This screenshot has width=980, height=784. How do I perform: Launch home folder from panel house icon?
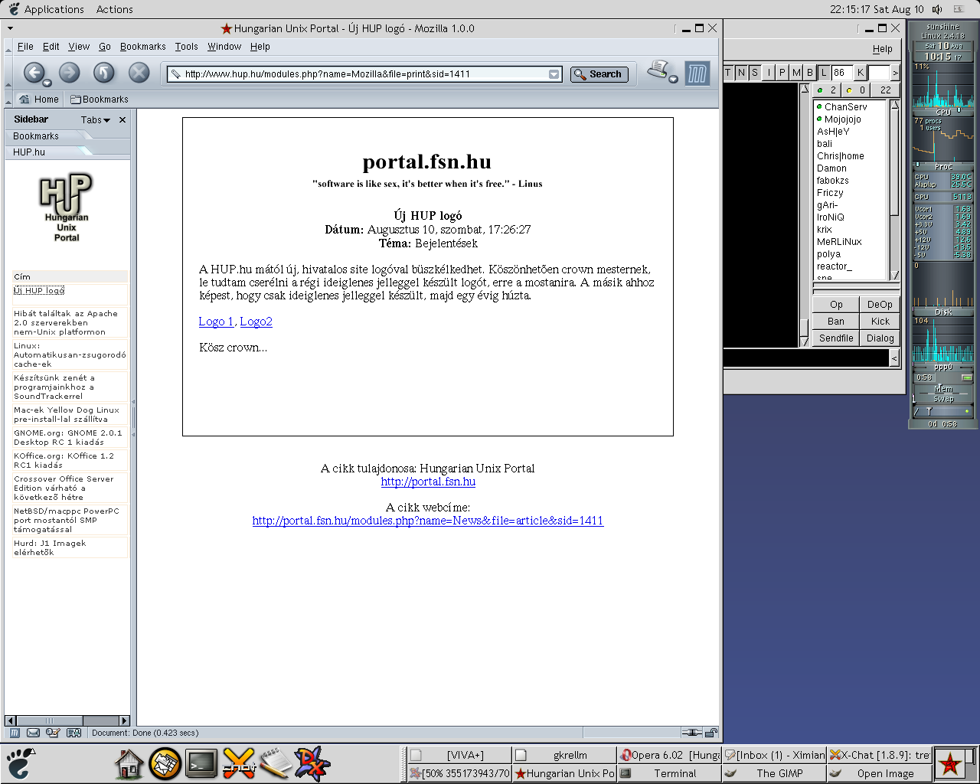pos(129,763)
